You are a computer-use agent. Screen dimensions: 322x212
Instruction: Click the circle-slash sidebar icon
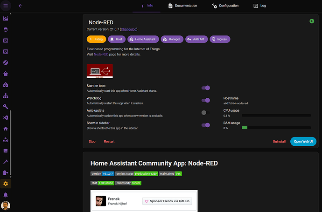coord(6,62)
